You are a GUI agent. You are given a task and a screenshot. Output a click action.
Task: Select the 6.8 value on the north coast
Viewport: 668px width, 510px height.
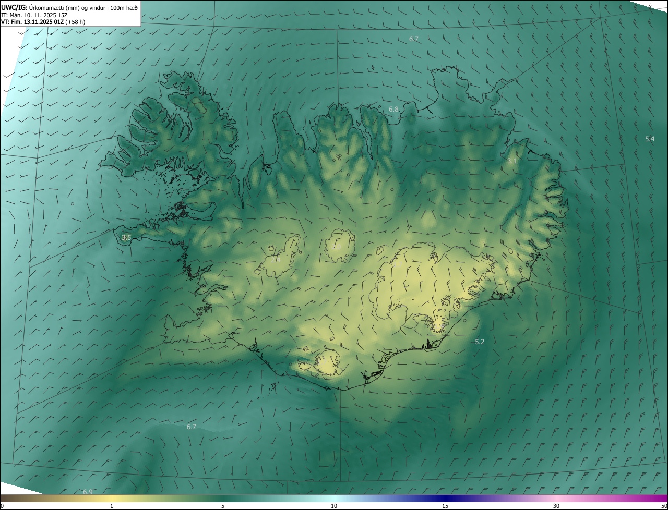tap(393, 110)
